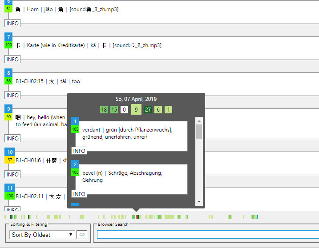Open INFO for the 角 Horn card

pyautogui.click(x=12, y=24)
